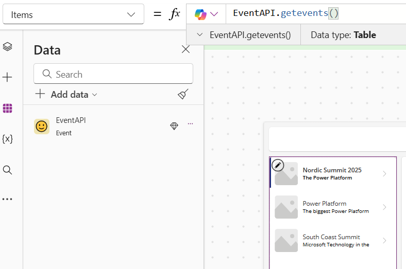Collapse the EventAPI.getevents() result chevron
This screenshot has width=406, height=269.
[x=199, y=34]
